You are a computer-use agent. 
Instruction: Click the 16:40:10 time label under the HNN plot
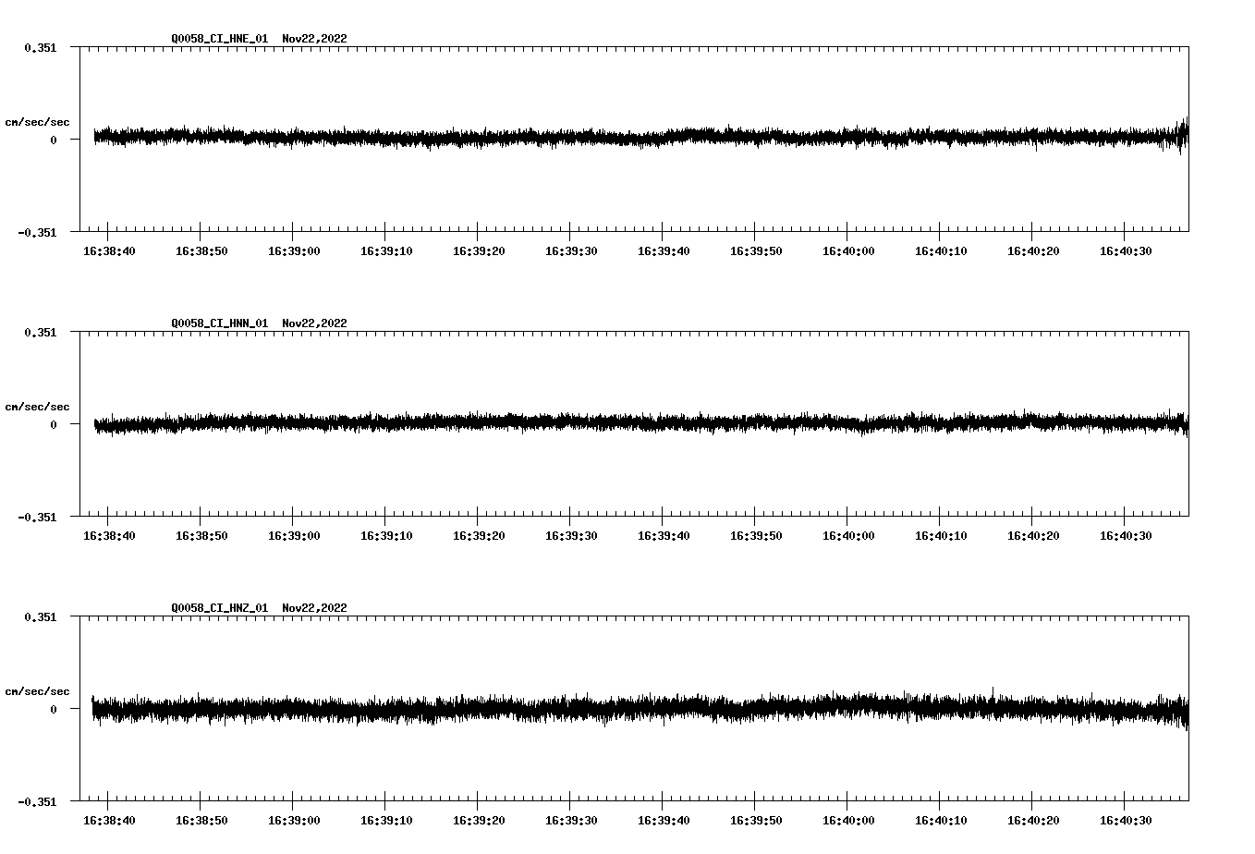tap(941, 536)
